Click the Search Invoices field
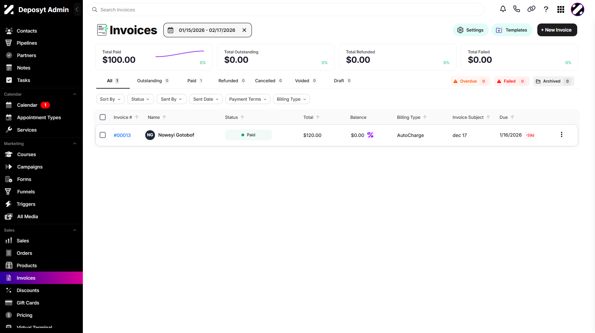Screen dimensions: 595x333 coord(285,10)
